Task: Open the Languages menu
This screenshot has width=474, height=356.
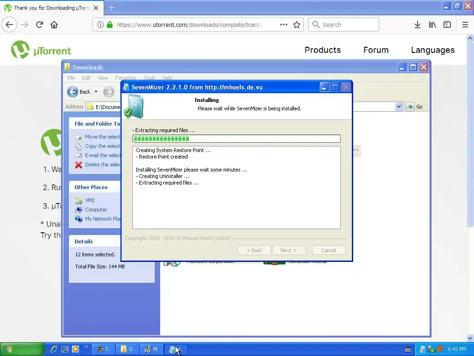Action: tap(433, 50)
